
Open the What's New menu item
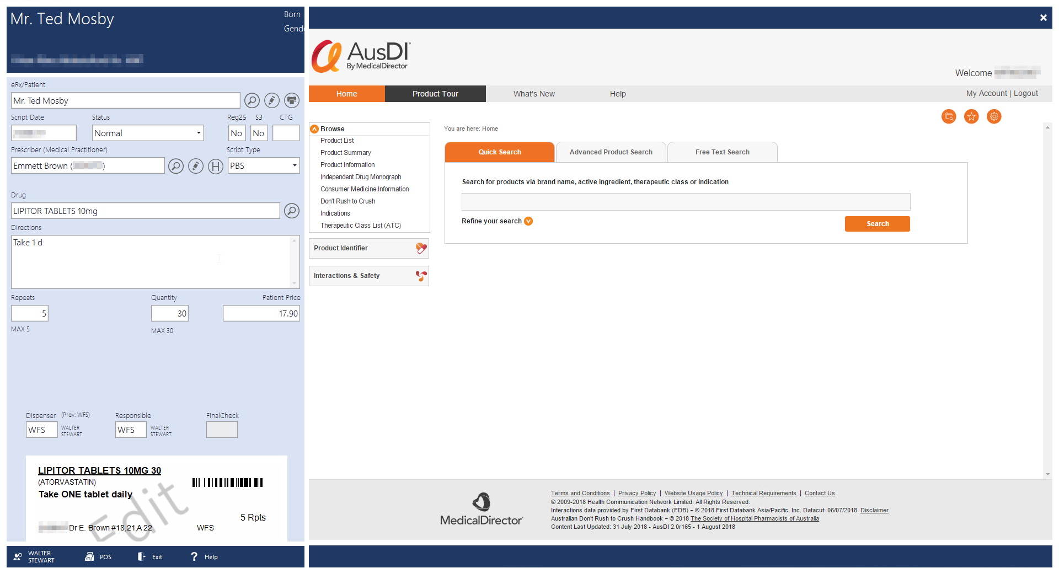coord(534,94)
